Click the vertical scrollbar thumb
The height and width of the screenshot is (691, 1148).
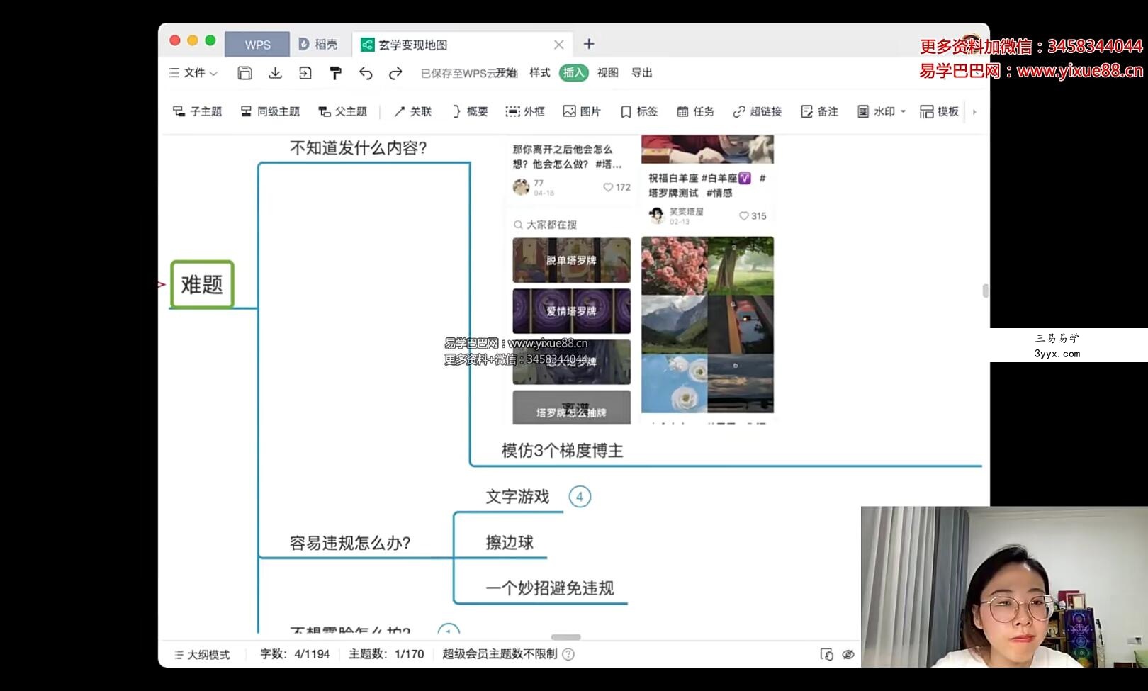tap(985, 291)
